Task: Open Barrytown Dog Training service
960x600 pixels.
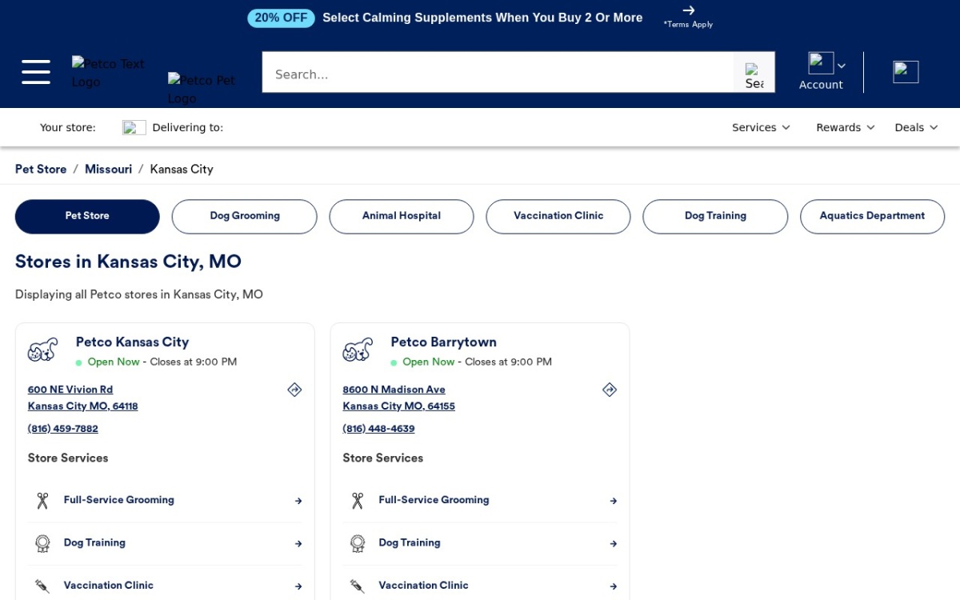Action: pyautogui.click(x=480, y=543)
